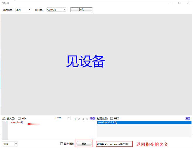Minimize the 模拟器 window
193x149 pixels.
(170, 3)
